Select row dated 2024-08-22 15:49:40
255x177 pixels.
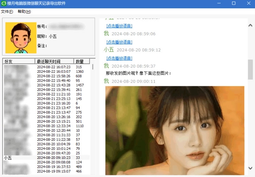[x=46, y=81]
